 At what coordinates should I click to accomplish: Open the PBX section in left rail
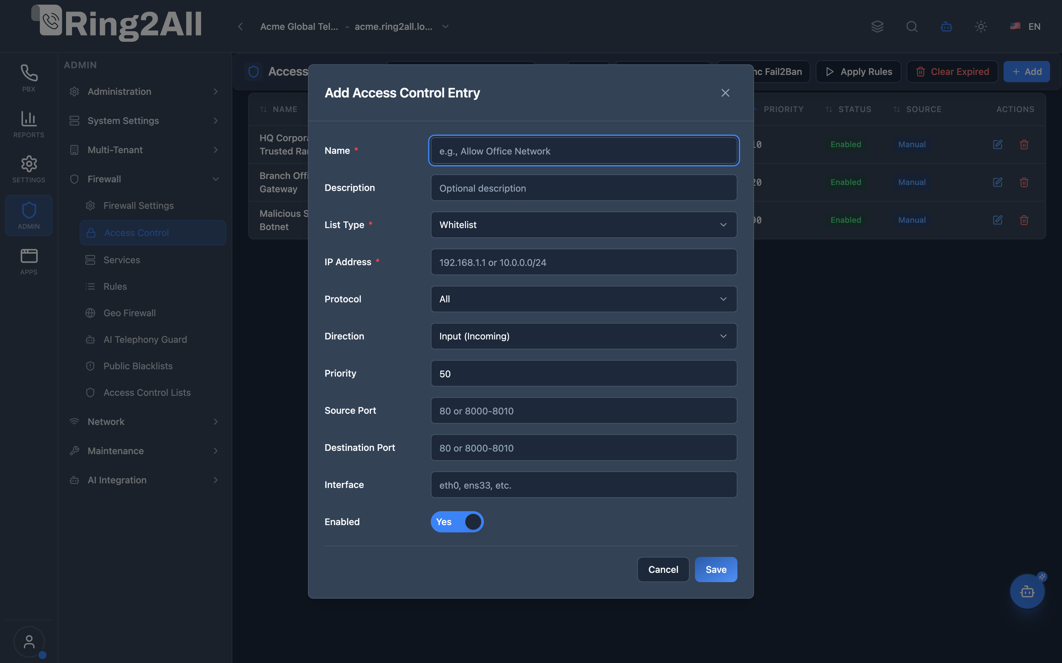pyautogui.click(x=29, y=78)
